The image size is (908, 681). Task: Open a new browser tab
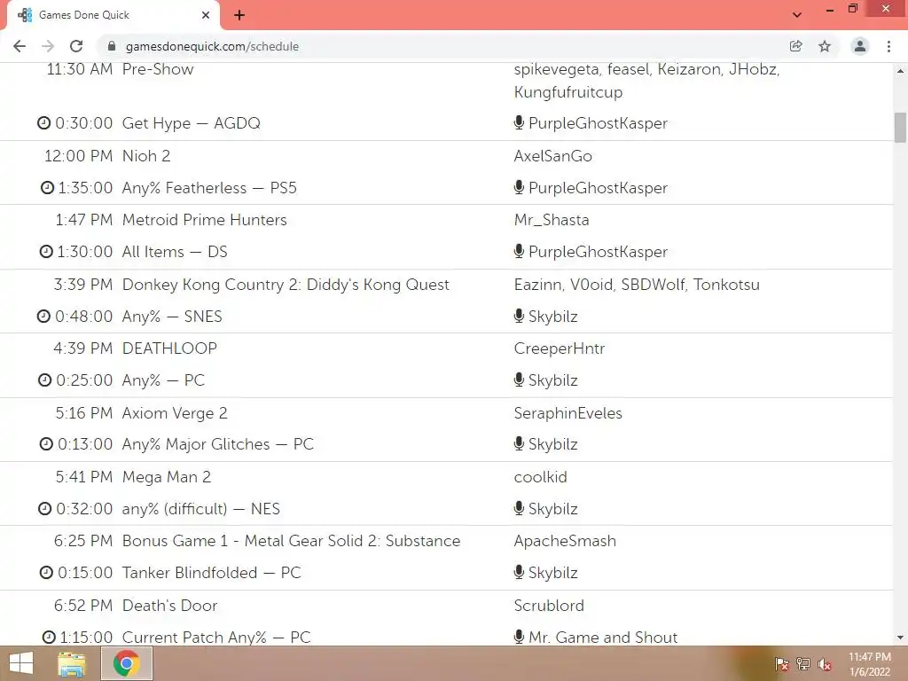tap(239, 15)
